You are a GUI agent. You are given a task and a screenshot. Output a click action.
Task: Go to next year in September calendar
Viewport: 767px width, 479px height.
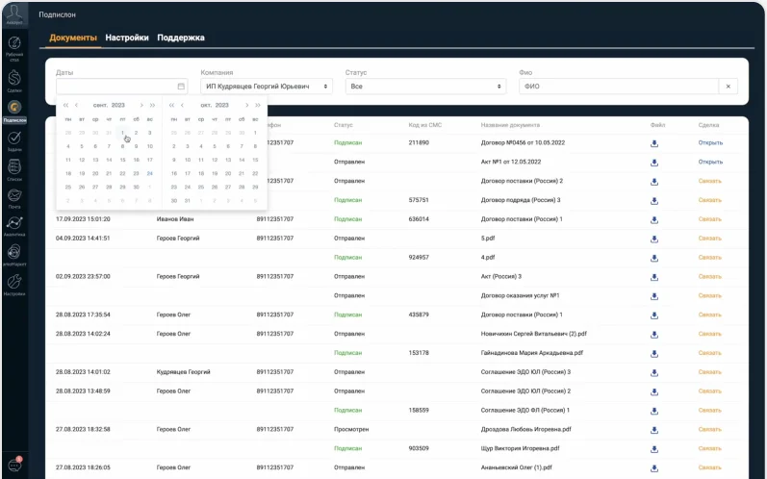point(152,105)
